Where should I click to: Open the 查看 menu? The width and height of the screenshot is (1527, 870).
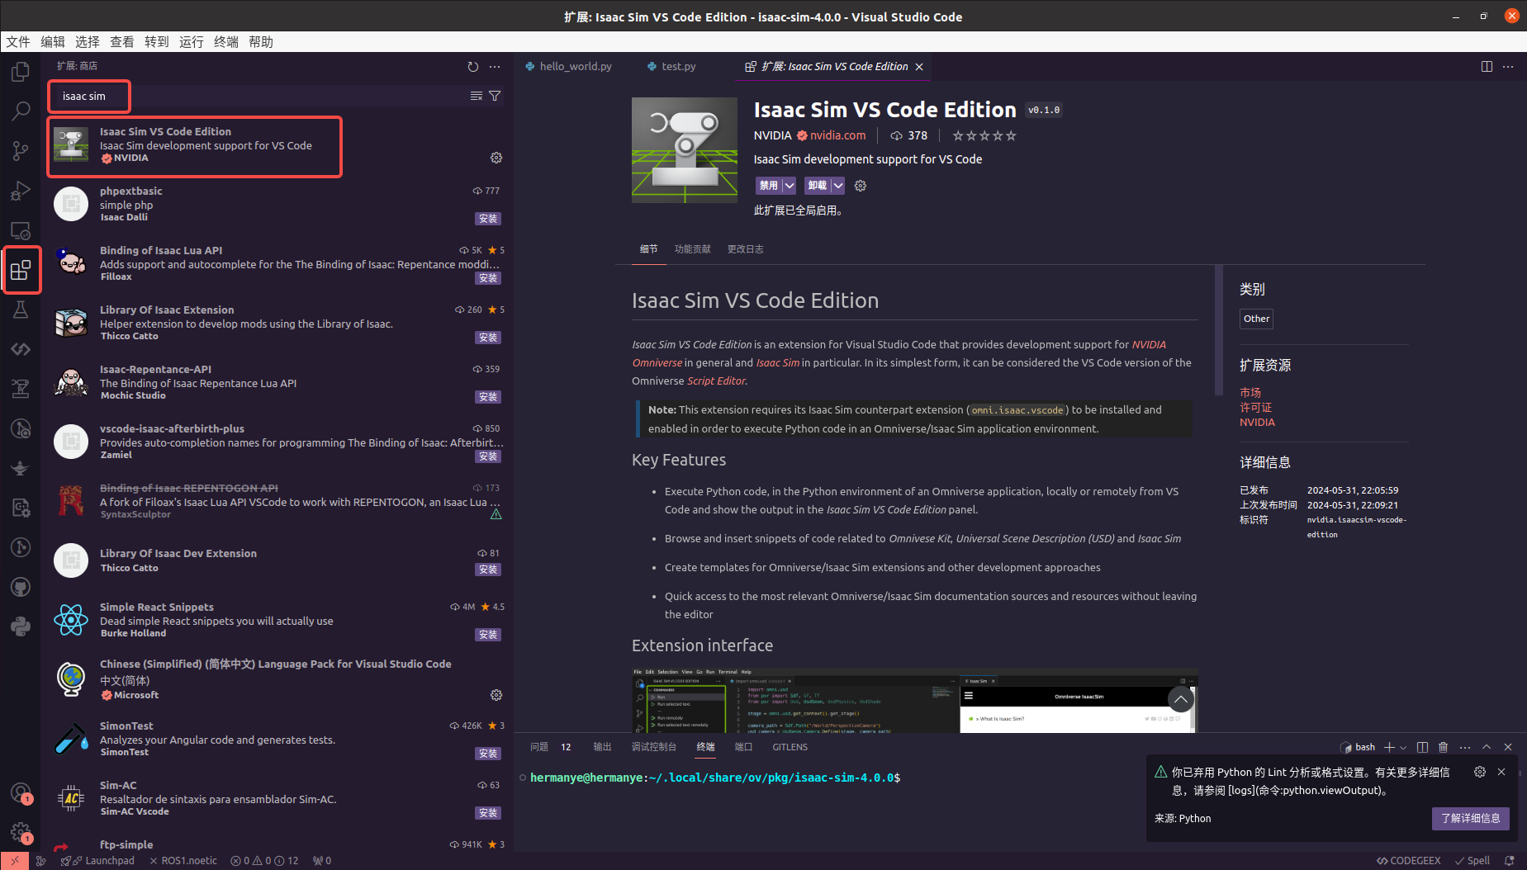(x=122, y=41)
